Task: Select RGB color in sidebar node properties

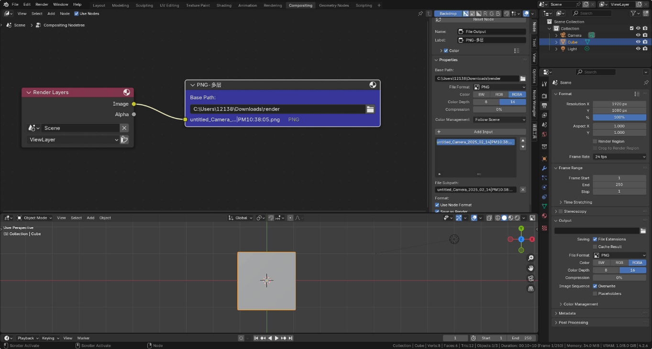Action: click(499, 95)
